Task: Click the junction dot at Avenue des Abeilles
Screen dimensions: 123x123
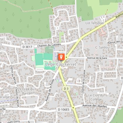Action: click(73, 108)
